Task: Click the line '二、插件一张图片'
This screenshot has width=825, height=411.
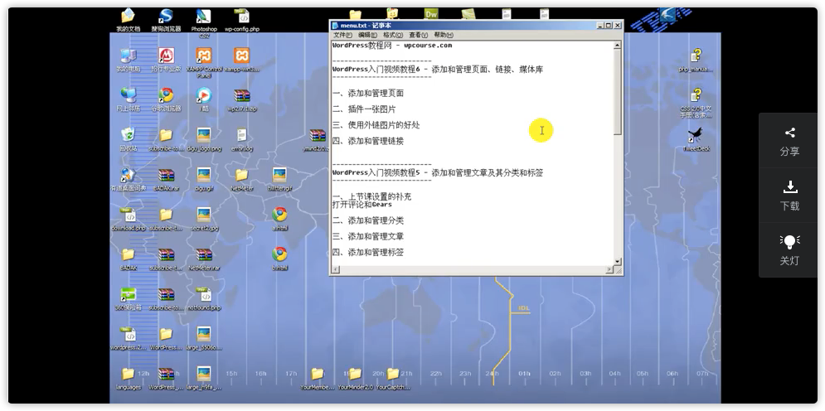Action: [364, 109]
